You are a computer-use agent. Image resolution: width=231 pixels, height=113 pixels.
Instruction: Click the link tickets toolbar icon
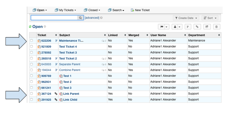pos(197,27)
